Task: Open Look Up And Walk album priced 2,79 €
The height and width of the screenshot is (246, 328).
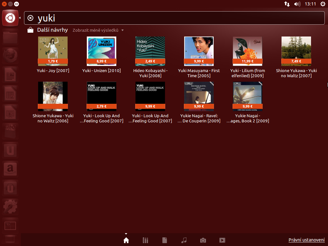Action: [102, 102]
